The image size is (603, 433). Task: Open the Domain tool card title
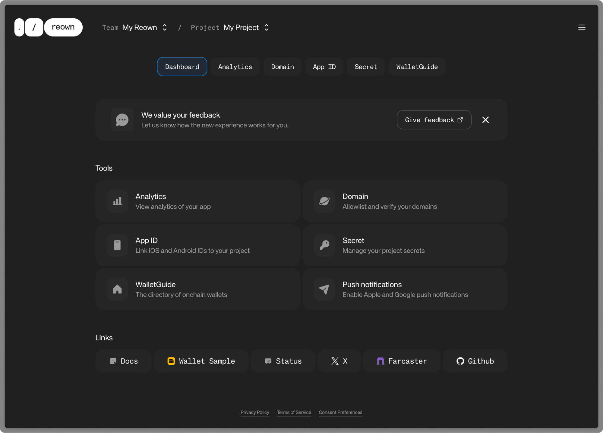(x=355, y=196)
